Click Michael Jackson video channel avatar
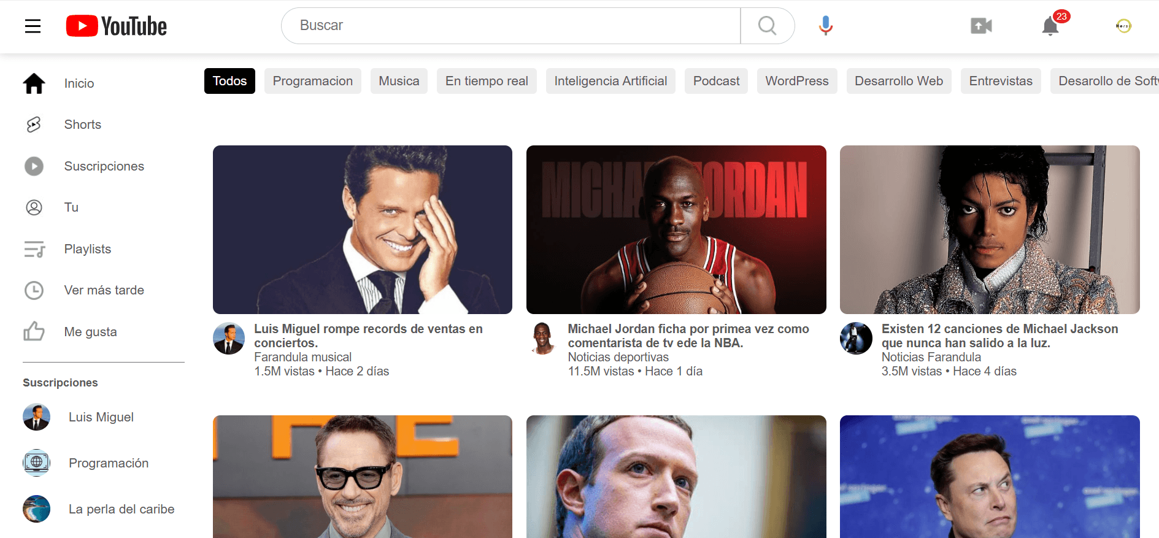1159x538 pixels. (856, 339)
